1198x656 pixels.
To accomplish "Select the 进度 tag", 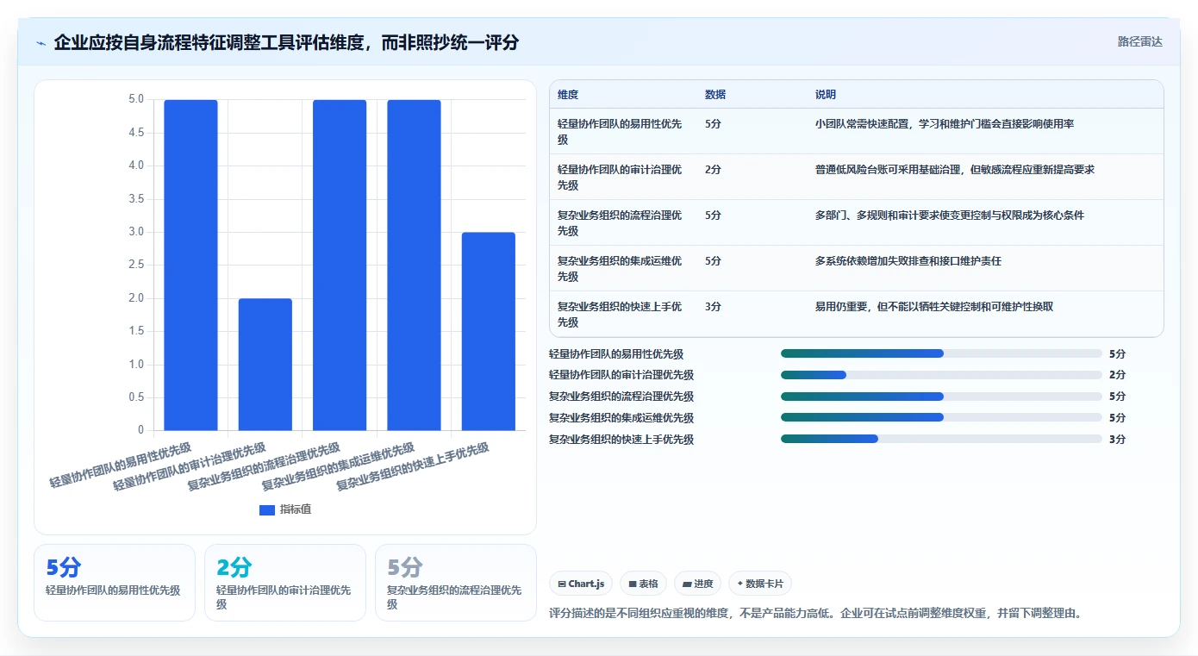I will tap(697, 584).
